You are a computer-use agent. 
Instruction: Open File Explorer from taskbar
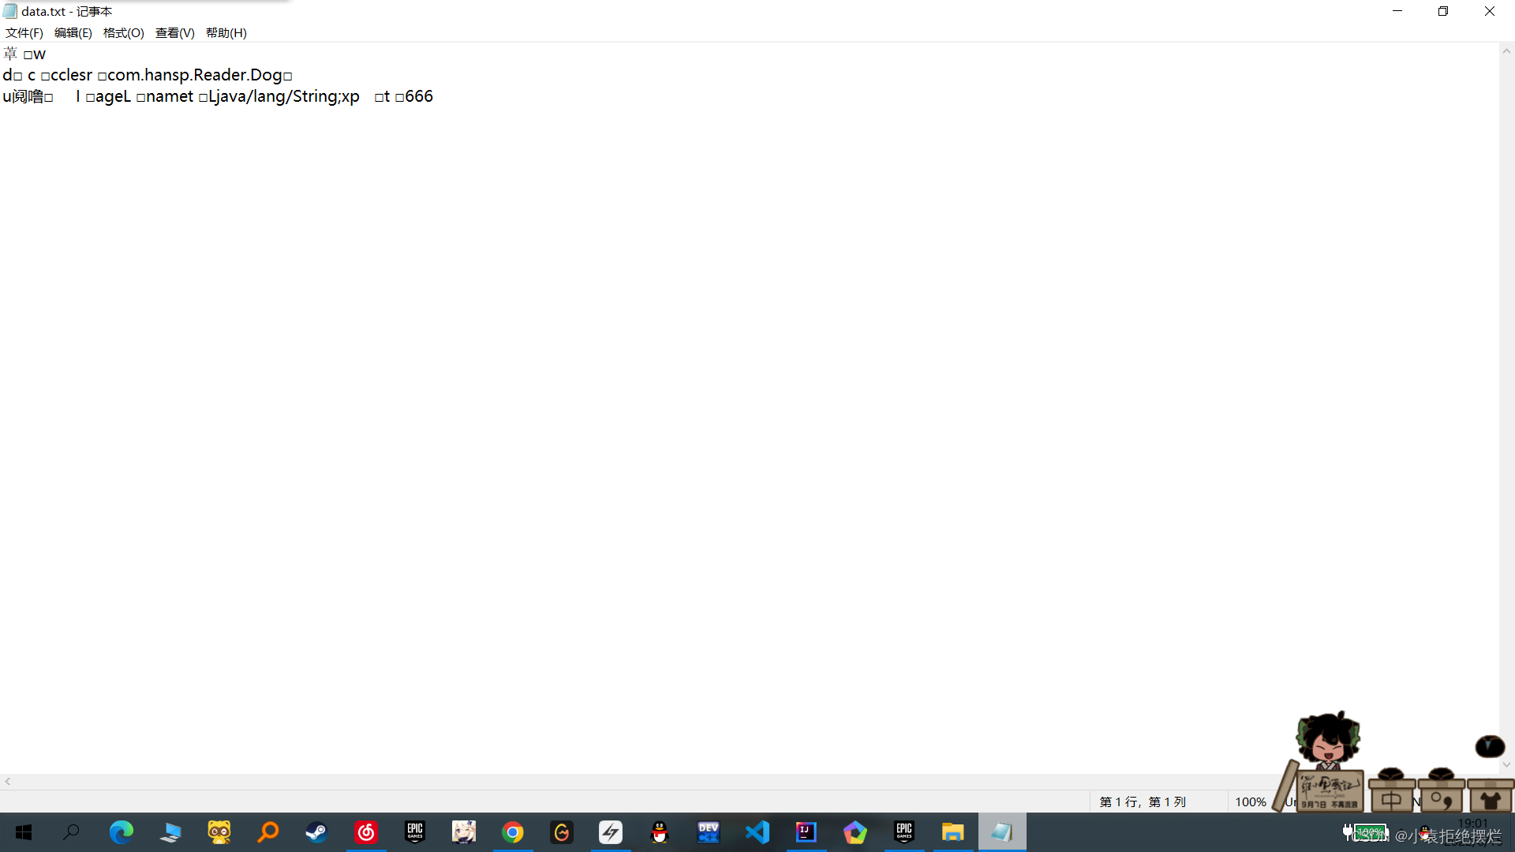(x=953, y=832)
